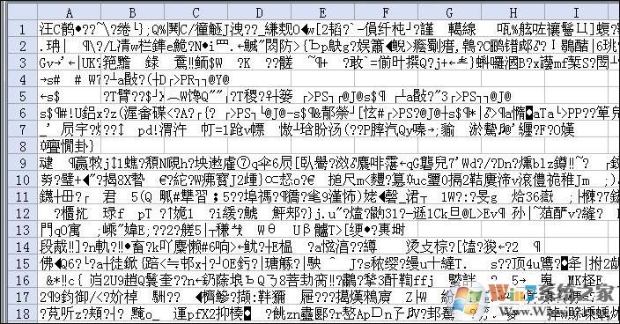Click text "&*‼c{" in row 16
620x324 pixels.
click(x=64, y=281)
